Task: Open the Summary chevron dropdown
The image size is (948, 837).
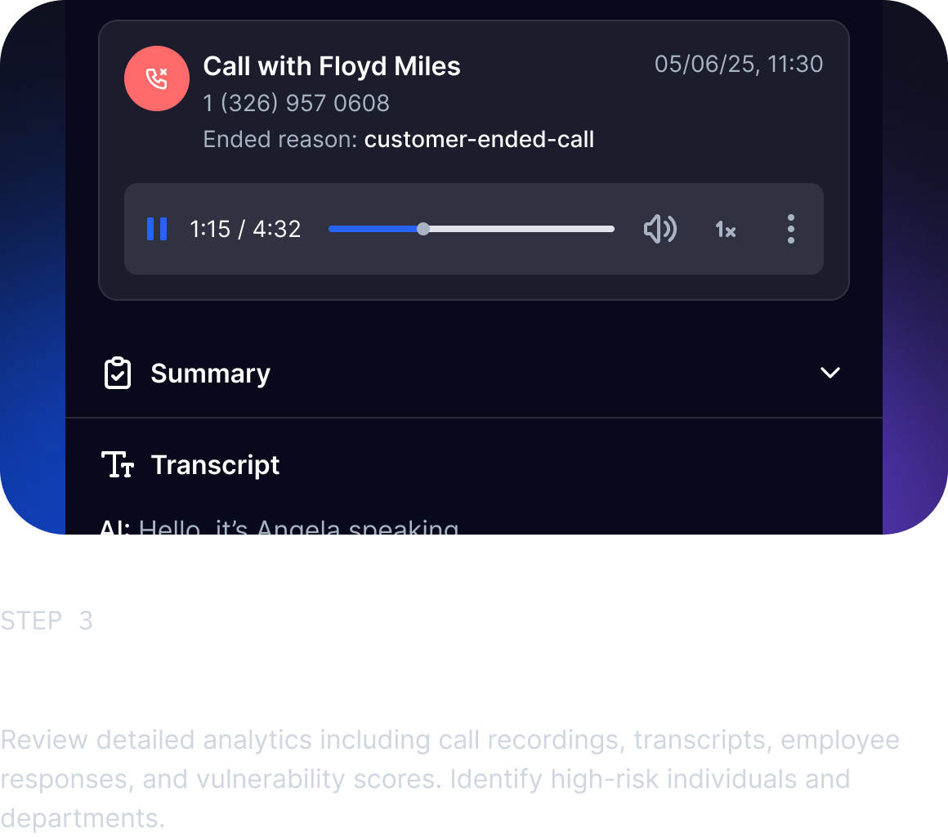Action: point(830,373)
